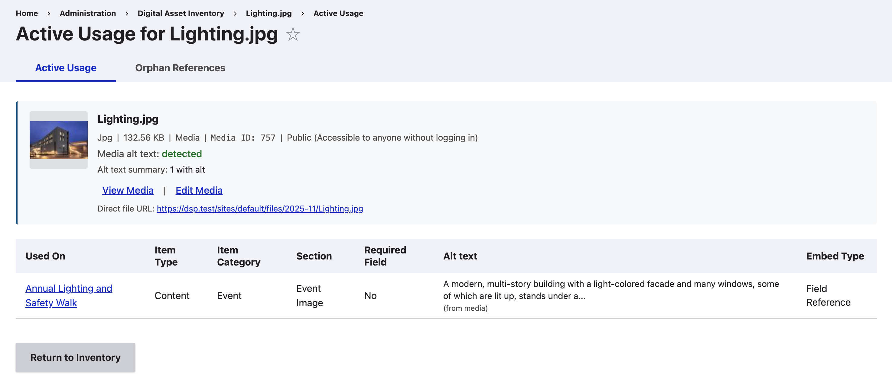892x385 pixels.
Task: Click the Item Category column header
Action: pyautogui.click(x=239, y=256)
